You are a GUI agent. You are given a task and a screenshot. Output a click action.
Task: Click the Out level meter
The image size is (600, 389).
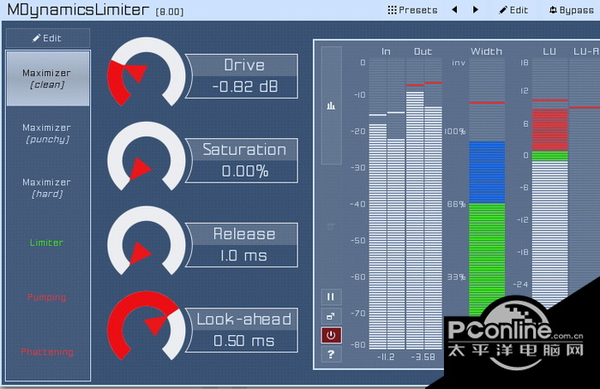(424, 203)
